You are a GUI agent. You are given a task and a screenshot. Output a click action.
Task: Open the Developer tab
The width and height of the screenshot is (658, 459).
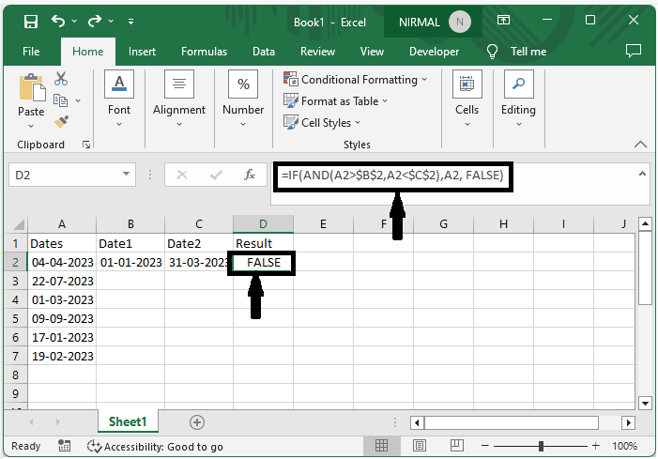point(434,52)
